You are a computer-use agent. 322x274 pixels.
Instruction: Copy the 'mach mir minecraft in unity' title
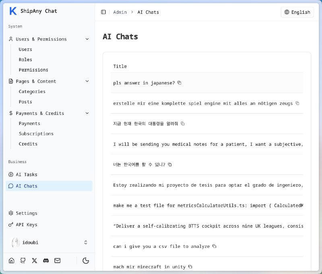pos(190,267)
